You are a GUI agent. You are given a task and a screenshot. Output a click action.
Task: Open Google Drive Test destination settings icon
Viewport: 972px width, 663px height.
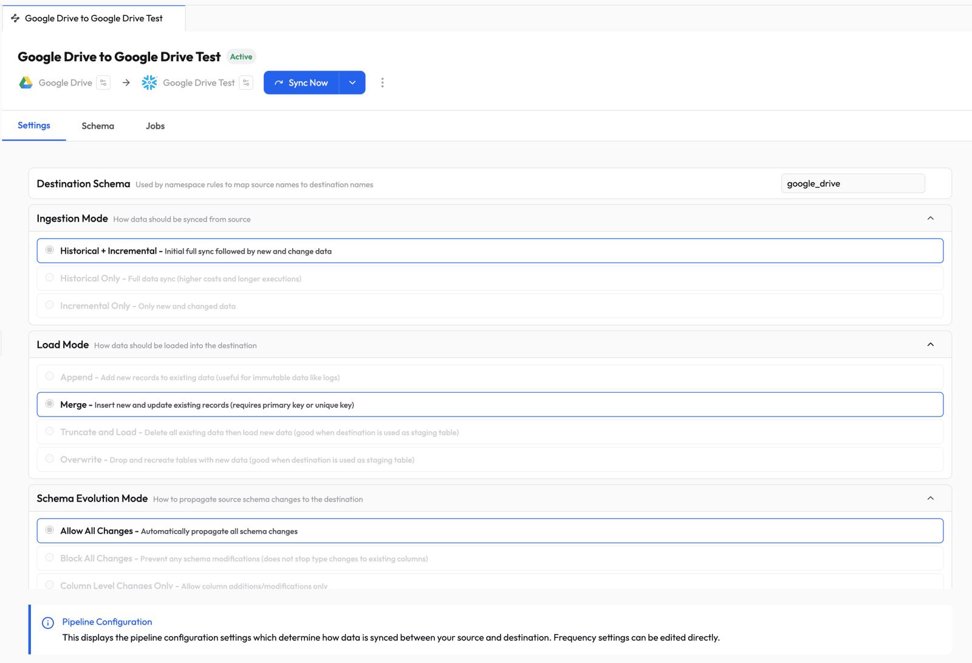[x=246, y=83]
